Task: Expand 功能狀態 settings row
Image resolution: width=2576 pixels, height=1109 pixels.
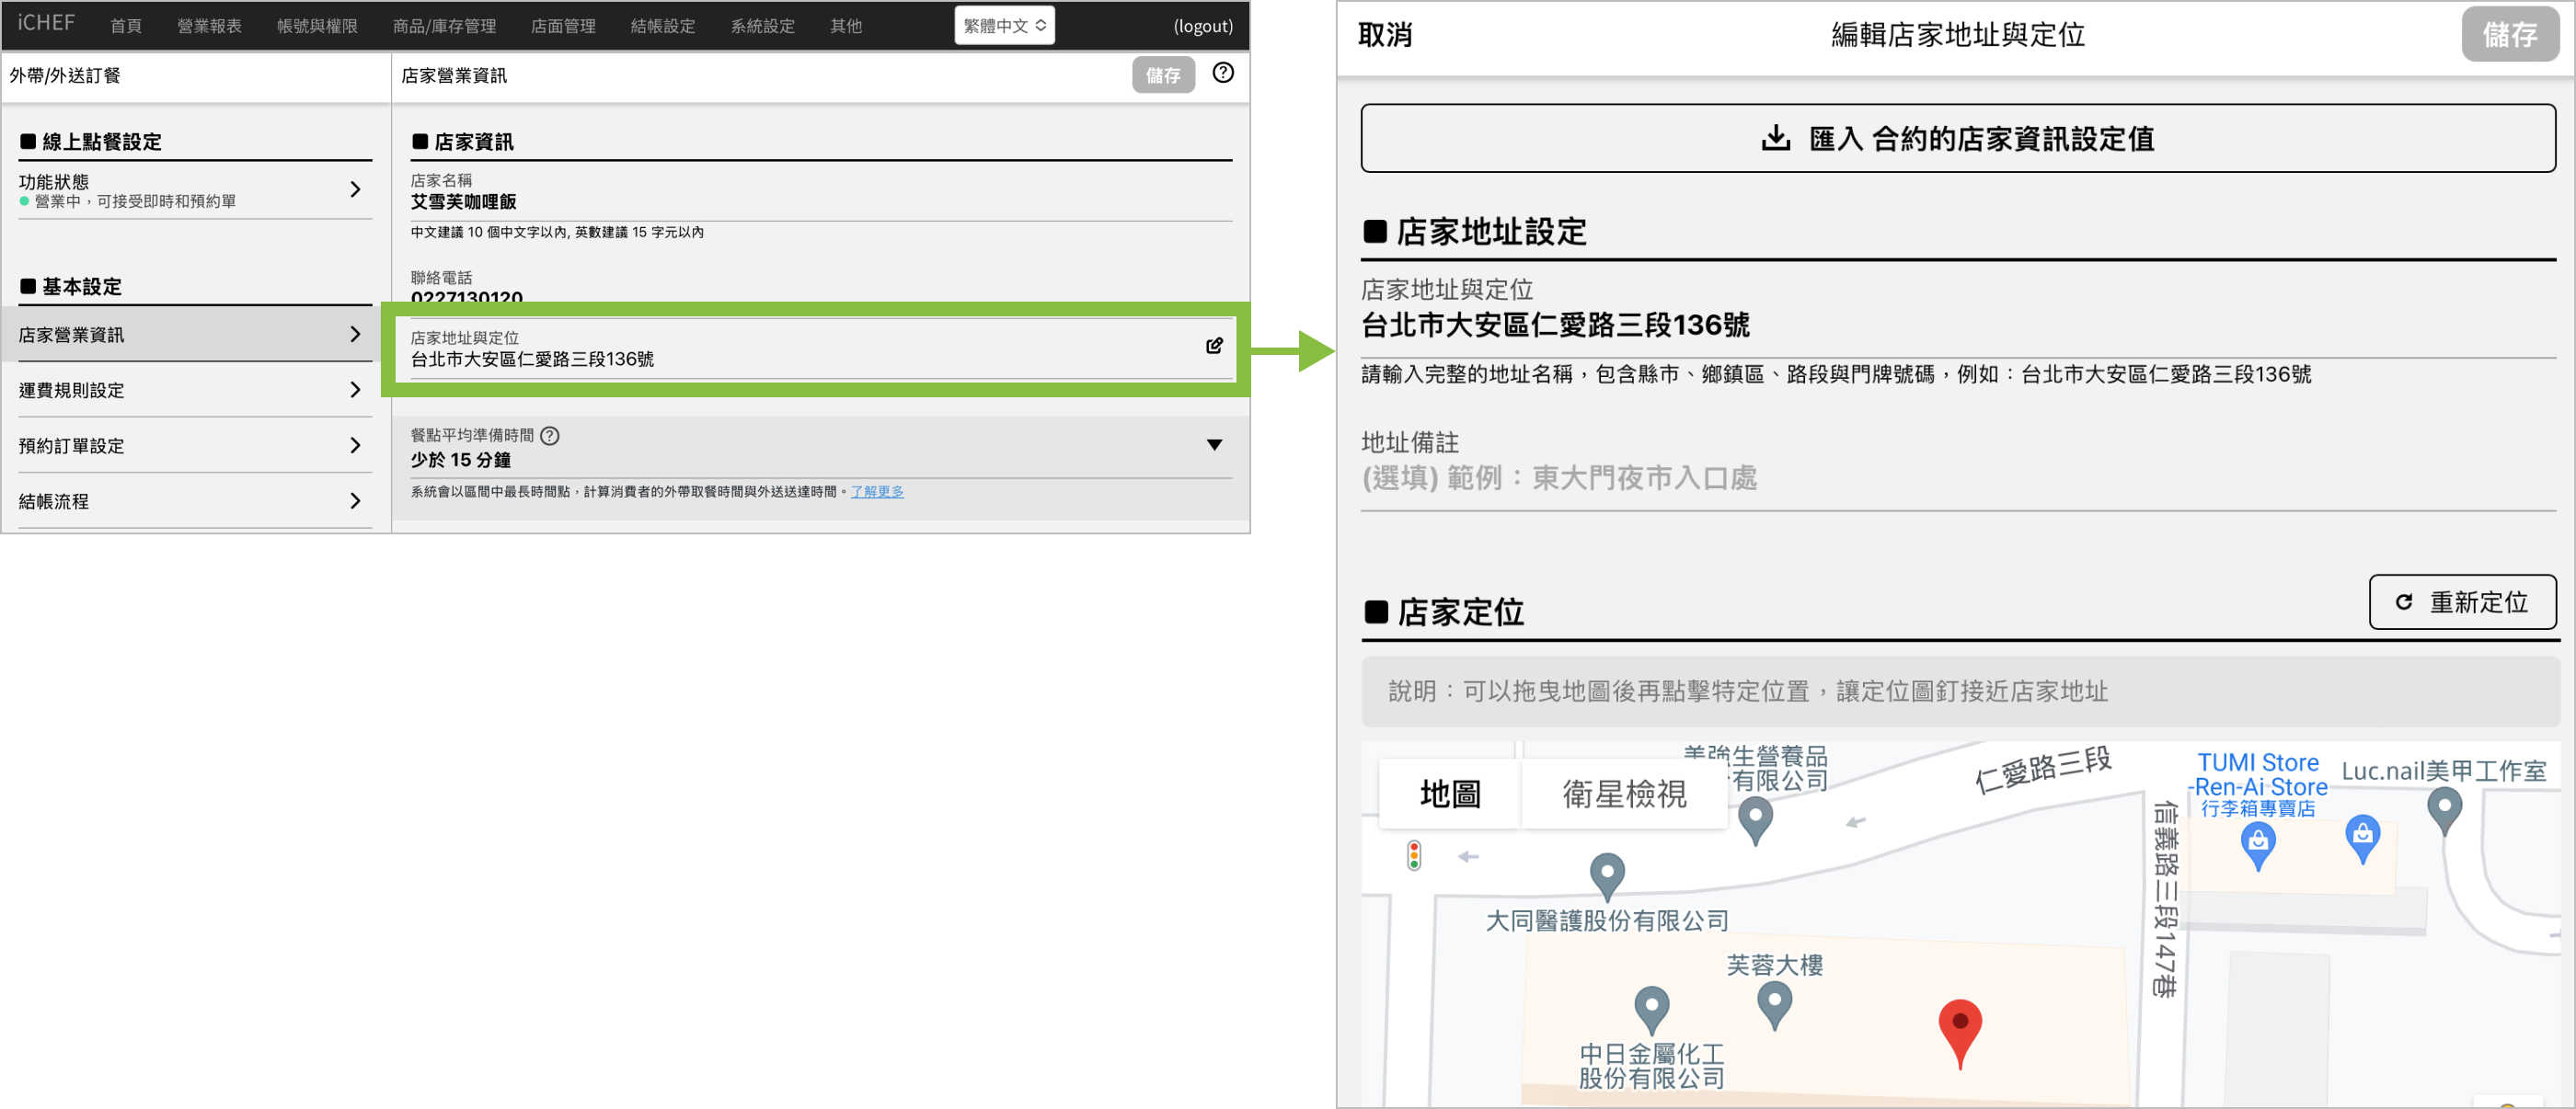Action: pyautogui.click(x=190, y=189)
